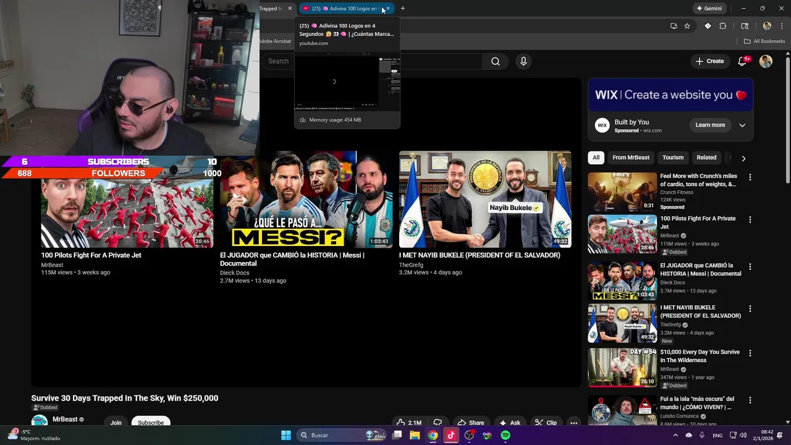Like the video with 2.1M likes
Screen dimensions: 791x445
(x=408, y=423)
